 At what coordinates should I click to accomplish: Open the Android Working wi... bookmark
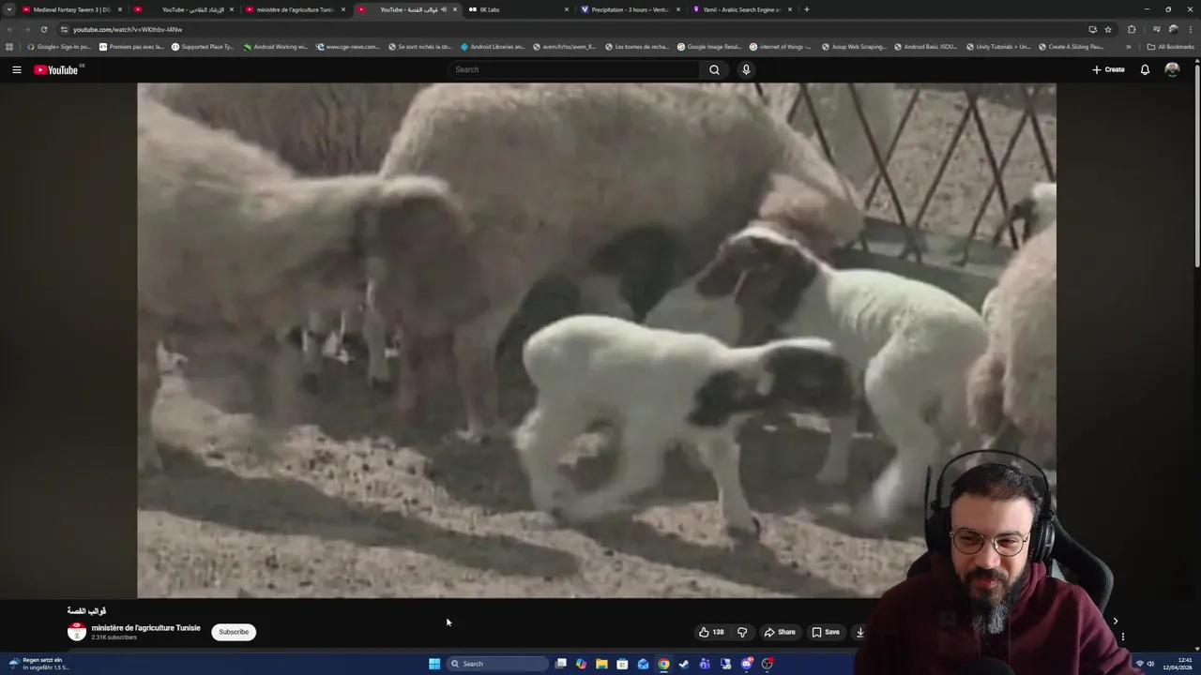(276, 47)
